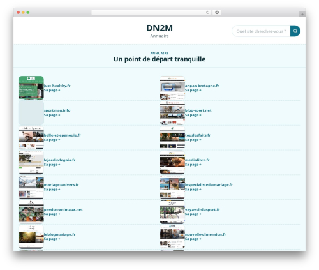This screenshot has height=270, width=319.
Task: Click the search magnifier button
Action: click(295, 31)
